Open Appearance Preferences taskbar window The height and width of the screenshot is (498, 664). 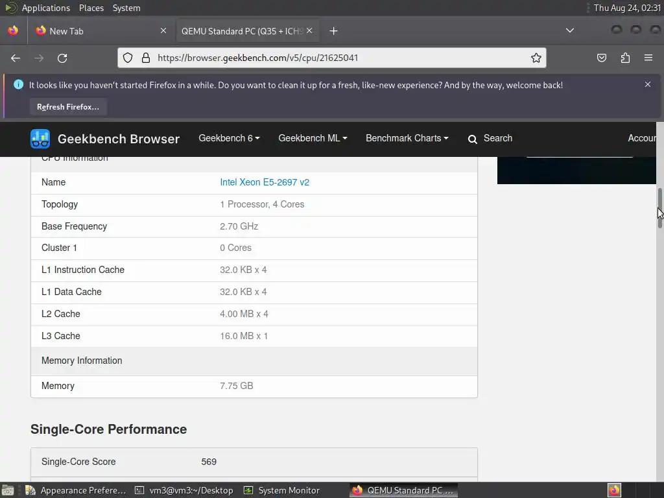click(x=77, y=490)
